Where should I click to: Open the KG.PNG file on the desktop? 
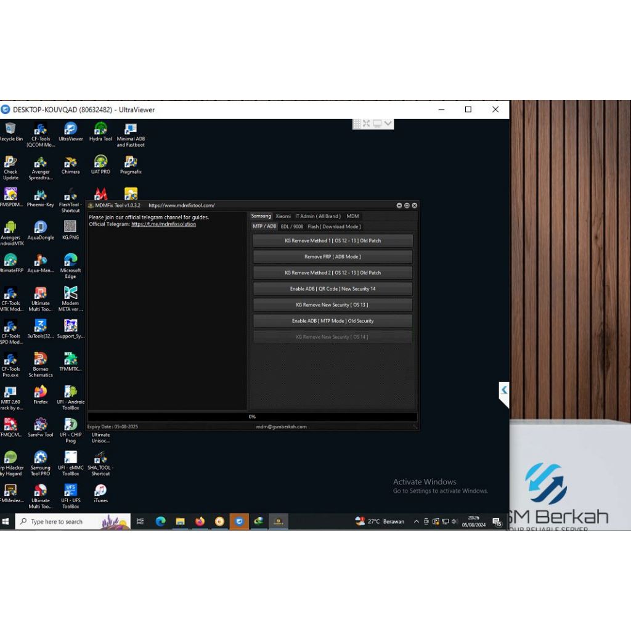(x=70, y=230)
